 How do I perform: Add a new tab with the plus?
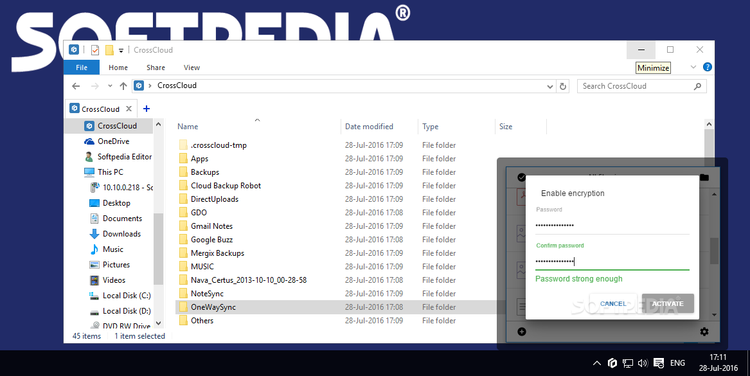(147, 109)
